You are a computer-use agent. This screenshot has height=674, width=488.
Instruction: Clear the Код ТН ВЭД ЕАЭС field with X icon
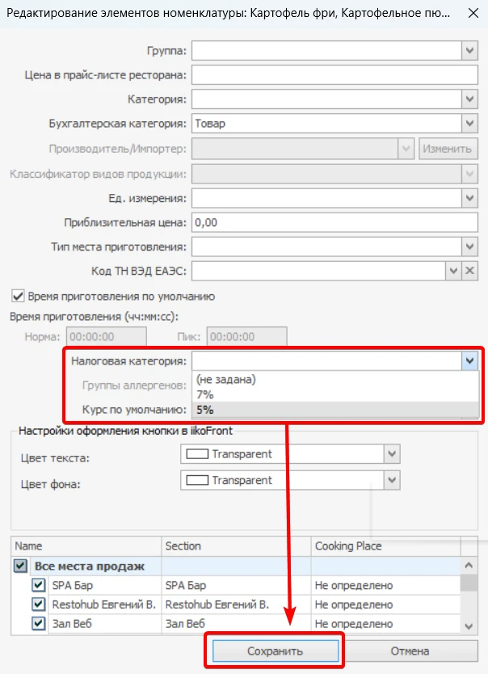pyautogui.click(x=470, y=271)
